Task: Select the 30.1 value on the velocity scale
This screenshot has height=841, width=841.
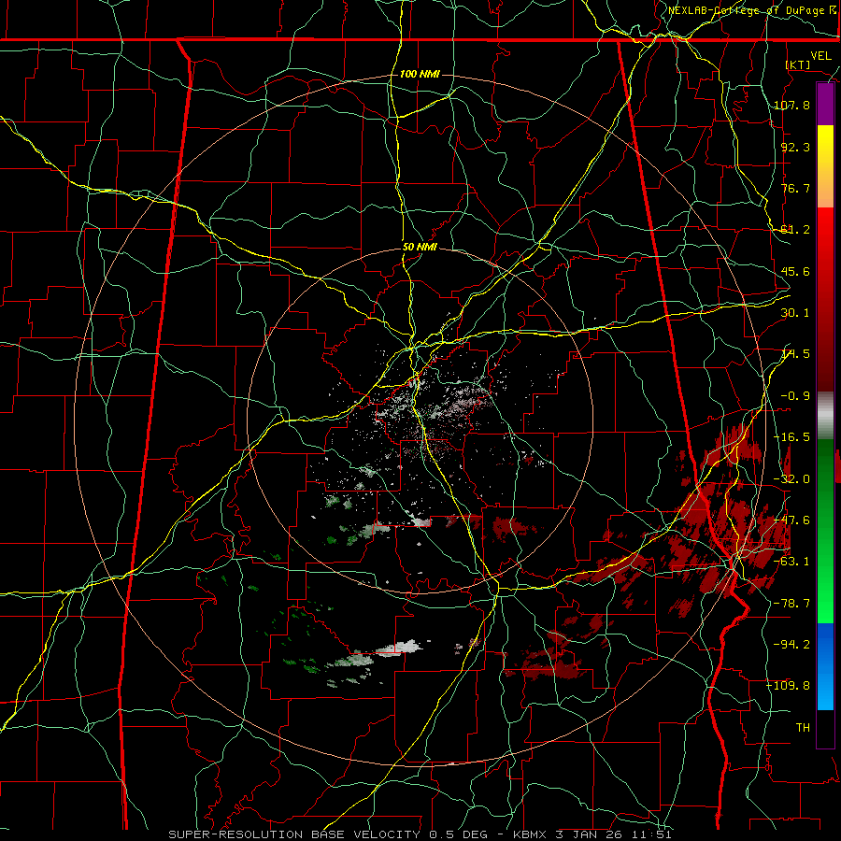Action: coord(795,313)
